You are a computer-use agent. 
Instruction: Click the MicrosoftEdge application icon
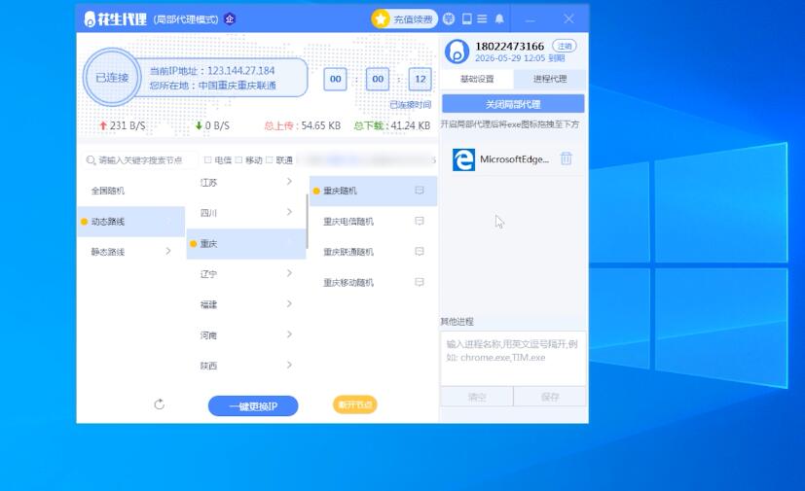463,159
